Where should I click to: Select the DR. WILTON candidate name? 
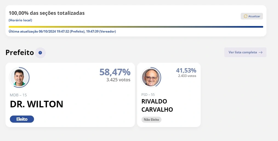click(36, 104)
